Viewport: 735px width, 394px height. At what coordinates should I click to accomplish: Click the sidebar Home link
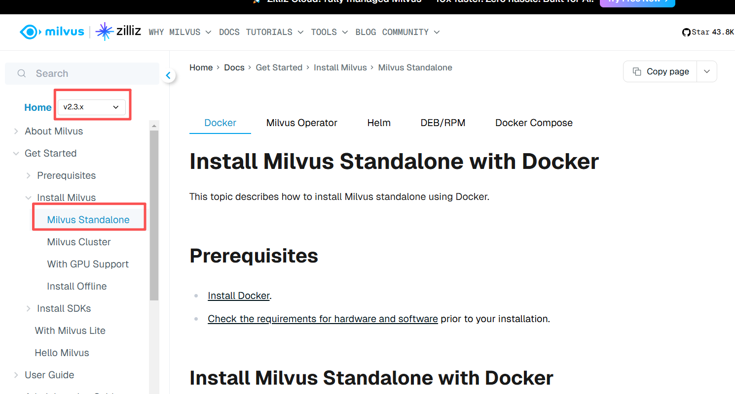point(38,107)
